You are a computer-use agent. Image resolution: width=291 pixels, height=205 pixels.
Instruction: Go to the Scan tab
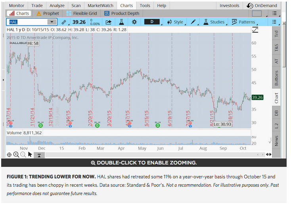click(76, 6)
